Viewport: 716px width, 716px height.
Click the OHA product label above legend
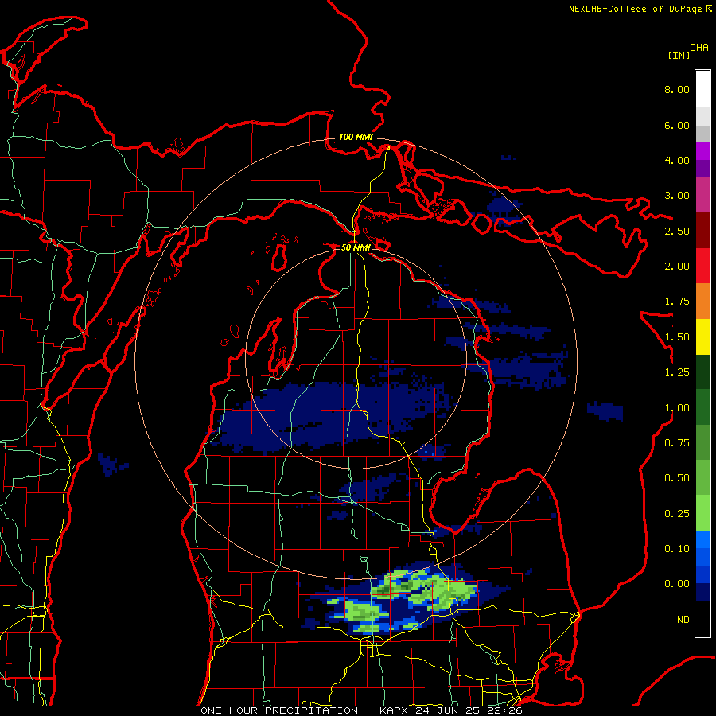pyautogui.click(x=699, y=47)
